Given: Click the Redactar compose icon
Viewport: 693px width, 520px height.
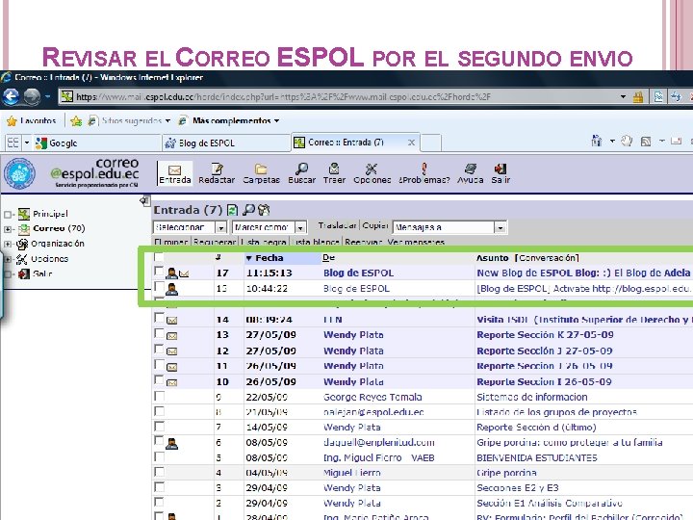Looking at the screenshot, I should click(217, 173).
